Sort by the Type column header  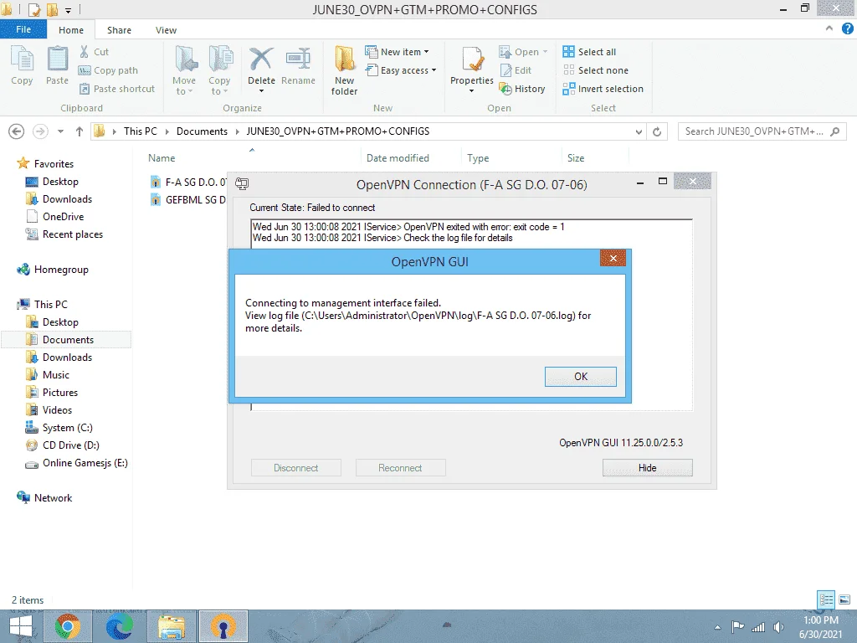[x=478, y=158]
